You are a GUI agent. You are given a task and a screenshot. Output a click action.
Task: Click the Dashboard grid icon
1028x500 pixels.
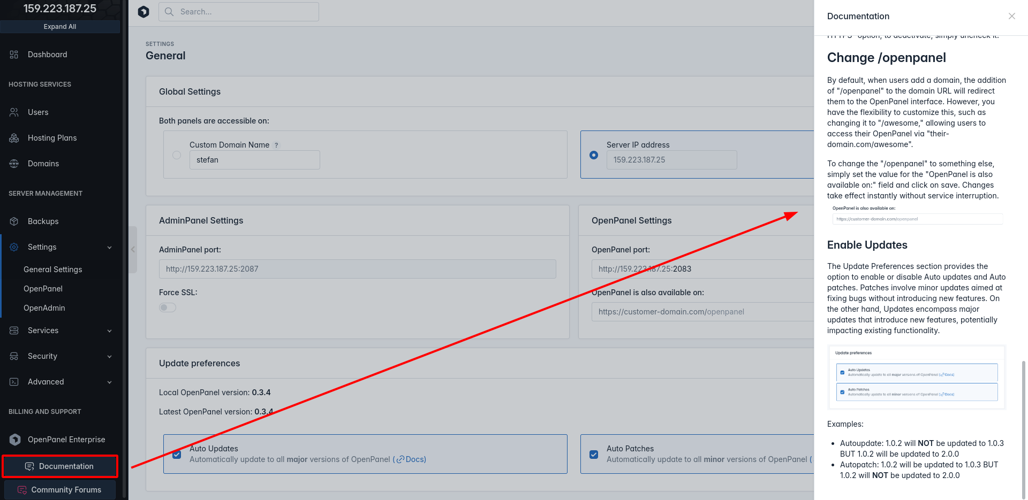[x=14, y=55]
